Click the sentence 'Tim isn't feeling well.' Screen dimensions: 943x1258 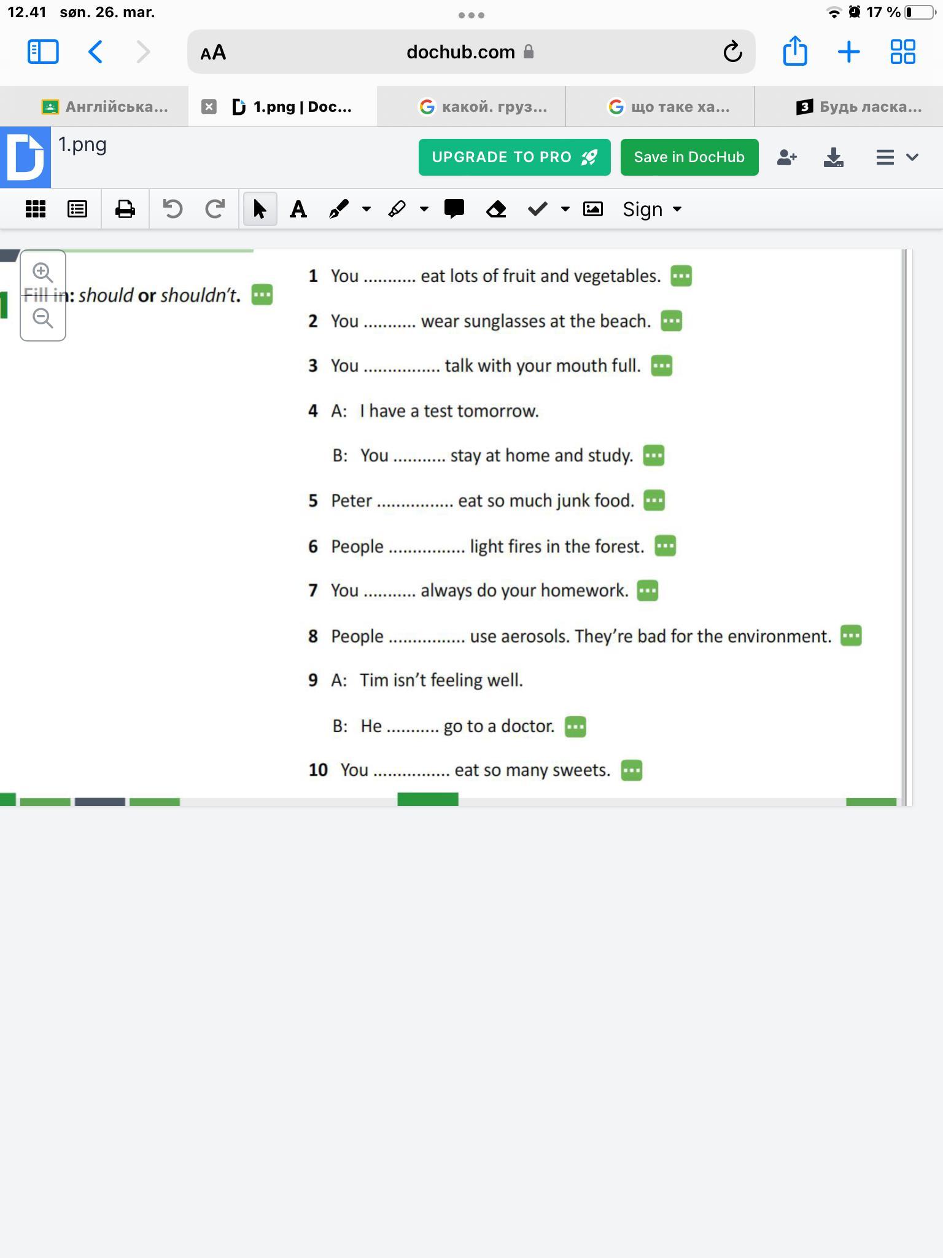[x=441, y=680]
